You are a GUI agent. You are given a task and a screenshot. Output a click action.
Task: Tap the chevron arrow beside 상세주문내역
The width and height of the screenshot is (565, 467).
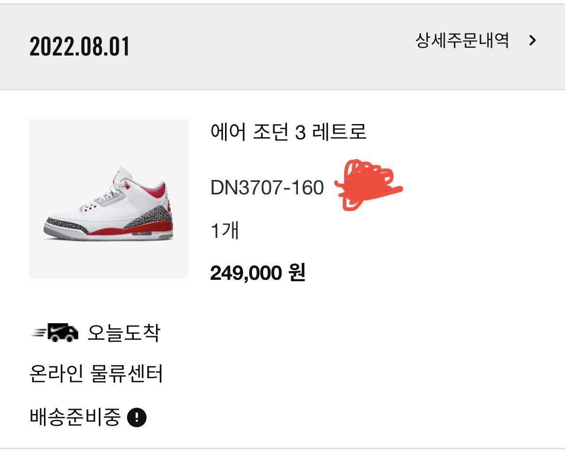pyautogui.click(x=533, y=41)
